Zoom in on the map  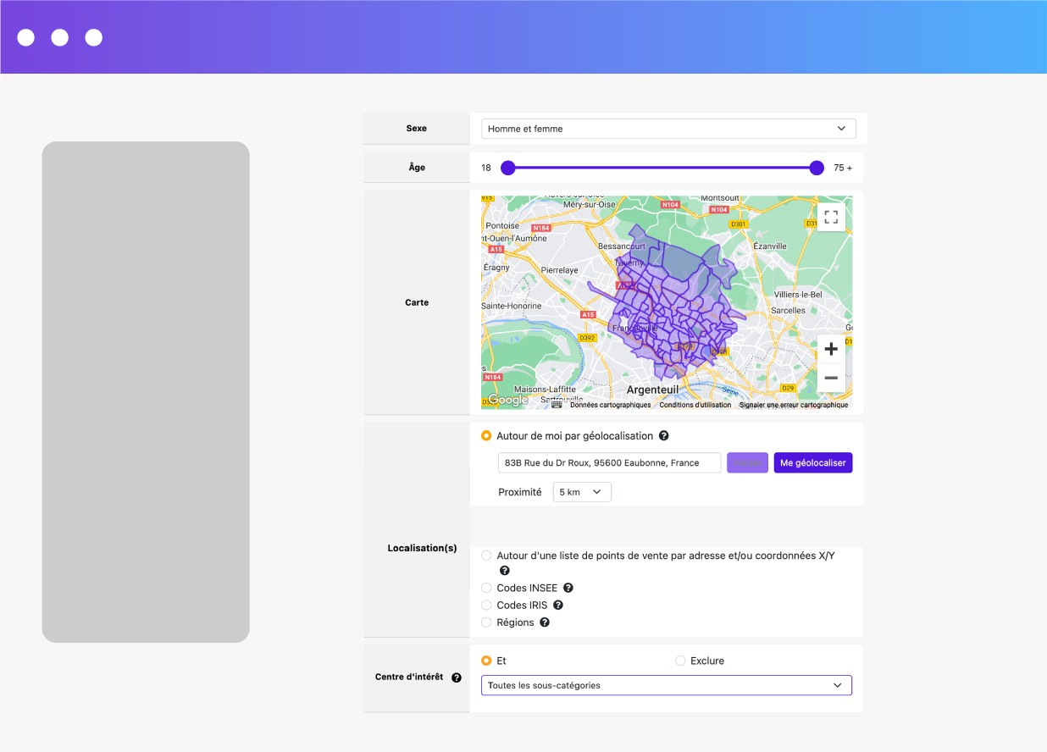click(831, 349)
